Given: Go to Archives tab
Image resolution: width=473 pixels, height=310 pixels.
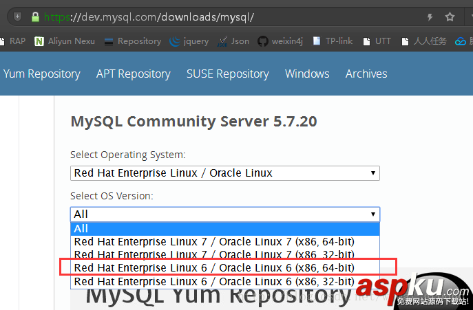Looking at the screenshot, I should (x=366, y=74).
